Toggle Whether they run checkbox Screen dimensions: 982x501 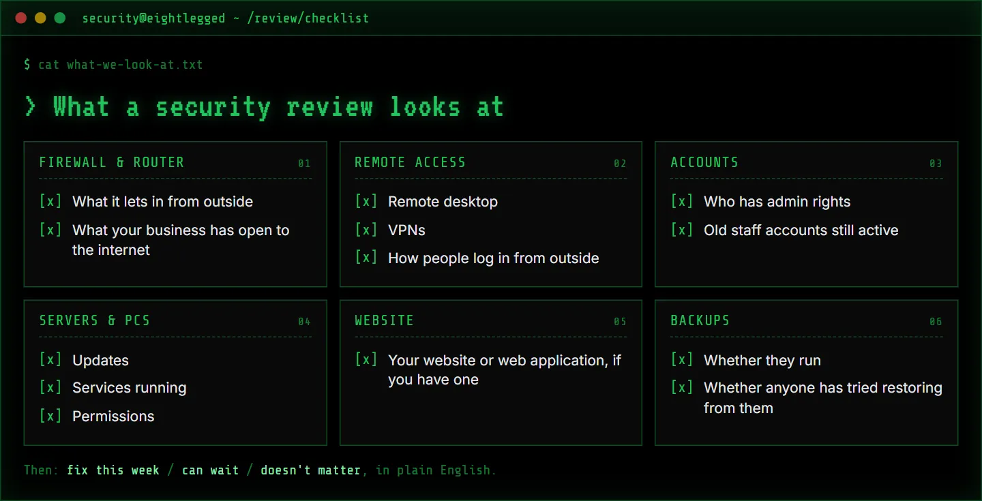pos(682,359)
